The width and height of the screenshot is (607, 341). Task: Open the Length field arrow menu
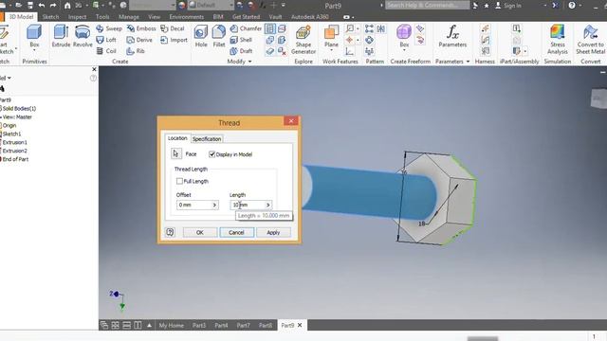point(267,205)
